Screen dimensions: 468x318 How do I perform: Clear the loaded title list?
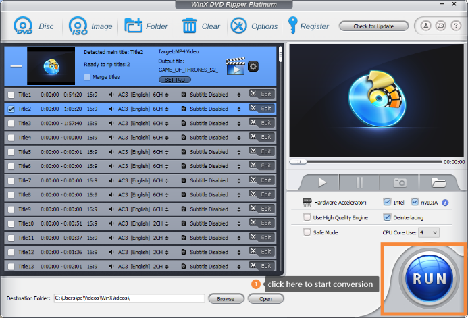[x=201, y=26]
